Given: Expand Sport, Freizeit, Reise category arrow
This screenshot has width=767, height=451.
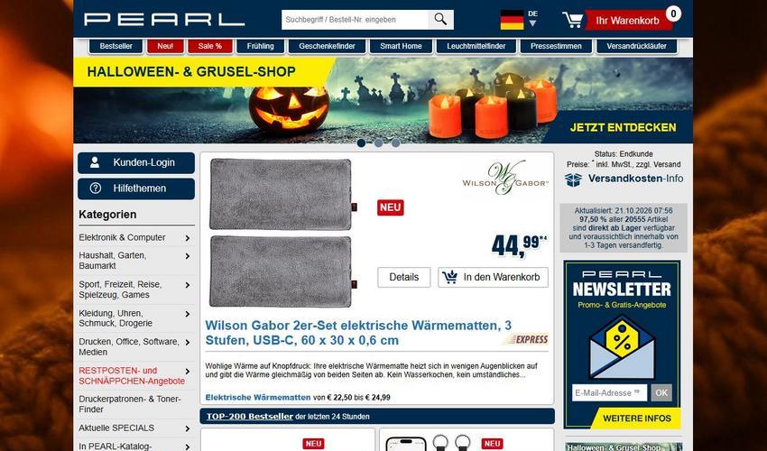Looking at the screenshot, I should (188, 285).
